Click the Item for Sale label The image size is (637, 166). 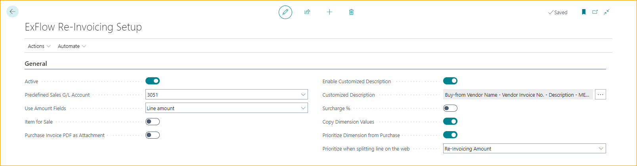38,122
